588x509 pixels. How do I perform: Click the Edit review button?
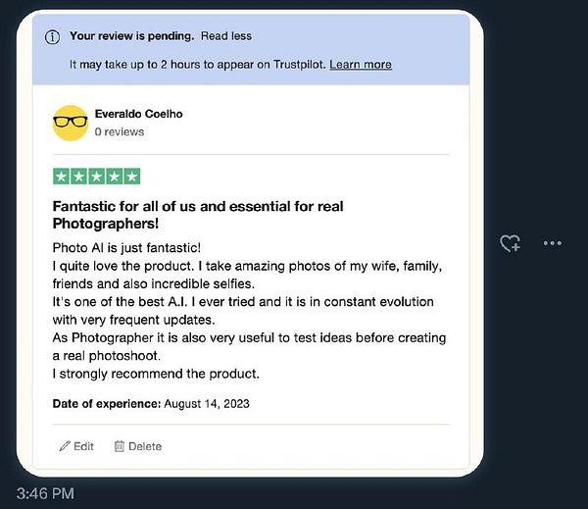(x=76, y=446)
